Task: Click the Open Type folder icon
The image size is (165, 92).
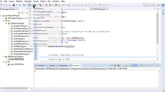Action: (x=56, y=5)
